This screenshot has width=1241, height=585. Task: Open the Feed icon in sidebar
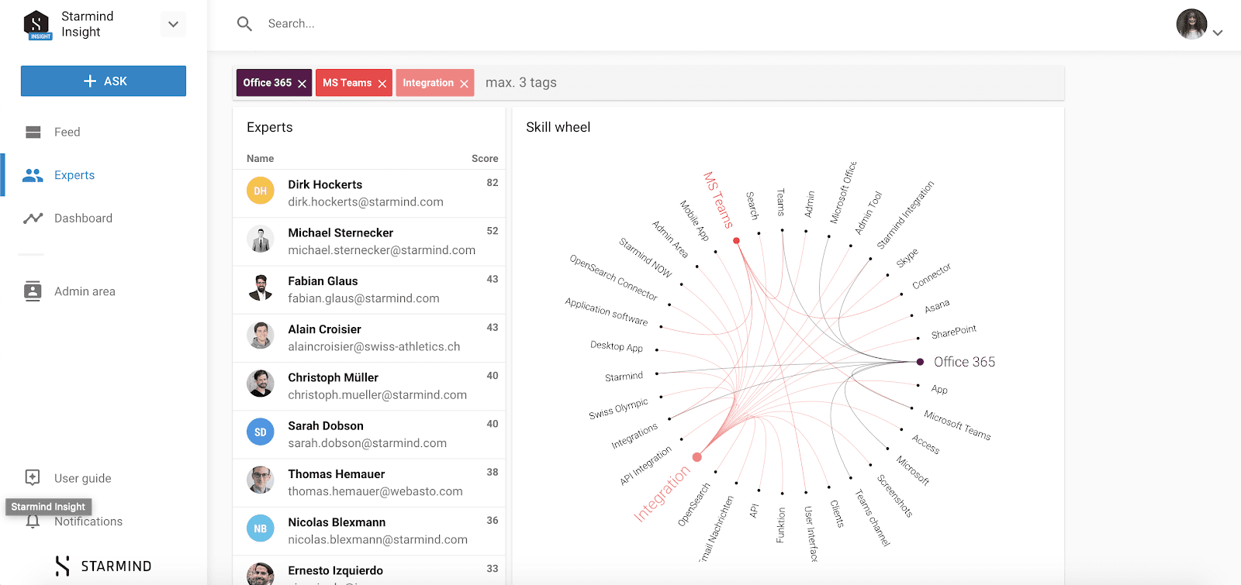(33, 132)
